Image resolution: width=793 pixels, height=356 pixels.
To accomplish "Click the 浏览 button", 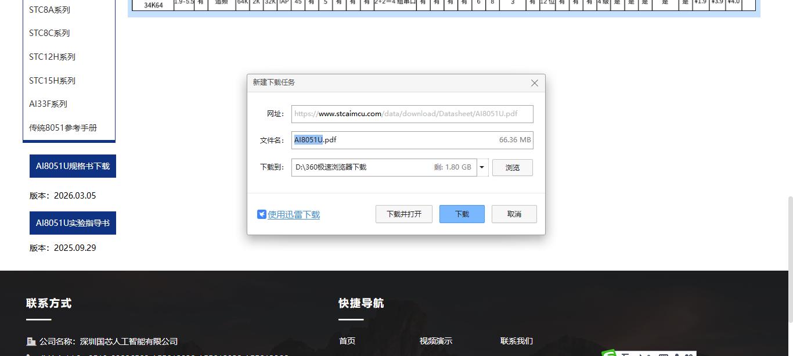I will 513,167.
